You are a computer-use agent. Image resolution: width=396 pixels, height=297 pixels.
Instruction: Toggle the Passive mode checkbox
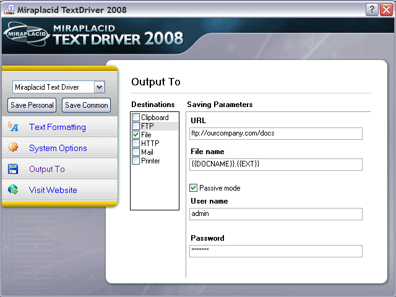click(194, 188)
